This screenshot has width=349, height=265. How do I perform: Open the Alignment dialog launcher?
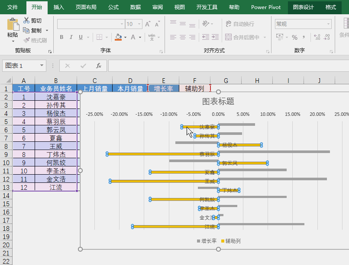pyautogui.click(x=268, y=51)
